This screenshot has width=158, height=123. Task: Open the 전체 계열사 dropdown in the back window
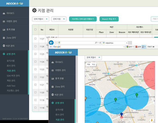pos(41,19)
